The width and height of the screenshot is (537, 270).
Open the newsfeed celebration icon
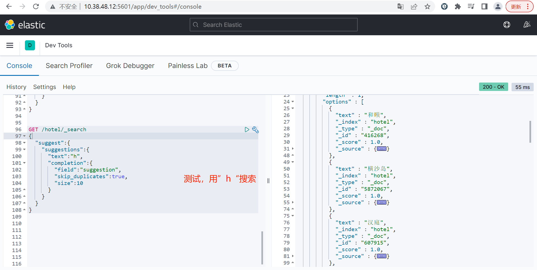coord(527,25)
